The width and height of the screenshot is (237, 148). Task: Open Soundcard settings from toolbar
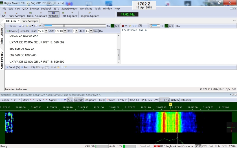41,14
